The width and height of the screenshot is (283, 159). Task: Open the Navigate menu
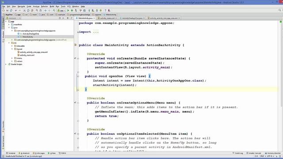[21, 7]
